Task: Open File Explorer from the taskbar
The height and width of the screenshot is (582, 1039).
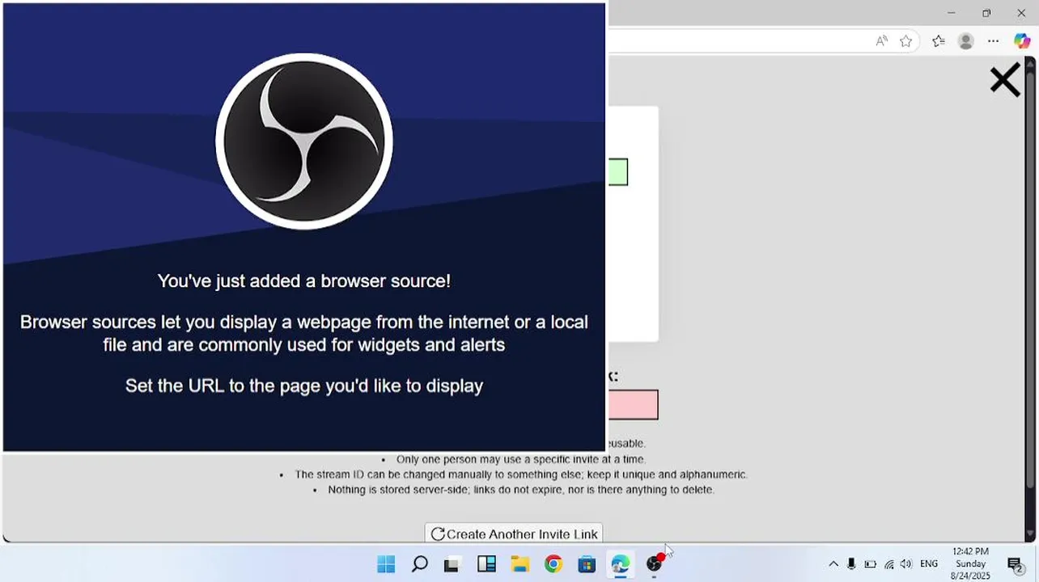Action: point(519,564)
